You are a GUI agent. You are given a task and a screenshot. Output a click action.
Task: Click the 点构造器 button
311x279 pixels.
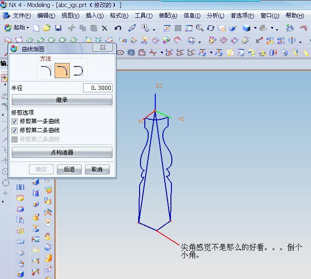(x=62, y=152)
